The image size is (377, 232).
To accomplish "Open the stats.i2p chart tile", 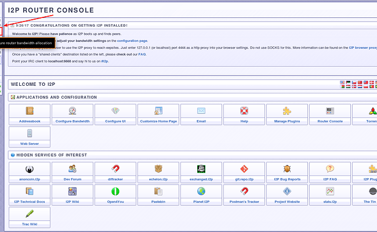I will pos(330,195).
